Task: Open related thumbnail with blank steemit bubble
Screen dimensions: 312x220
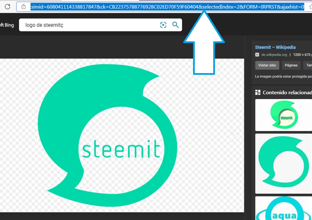Action: point(284,164)
